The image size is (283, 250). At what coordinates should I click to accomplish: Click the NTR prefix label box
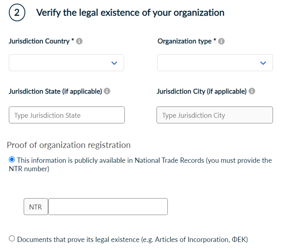tap(36, 207)
